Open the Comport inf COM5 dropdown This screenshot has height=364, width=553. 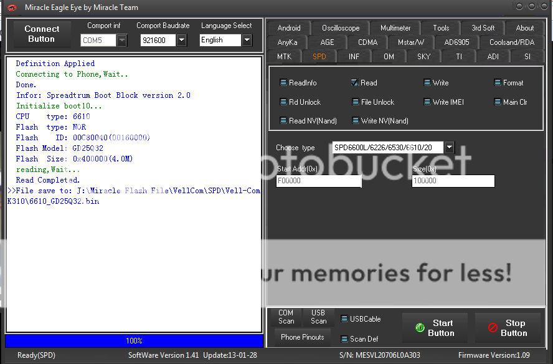(x=121, y=41)
